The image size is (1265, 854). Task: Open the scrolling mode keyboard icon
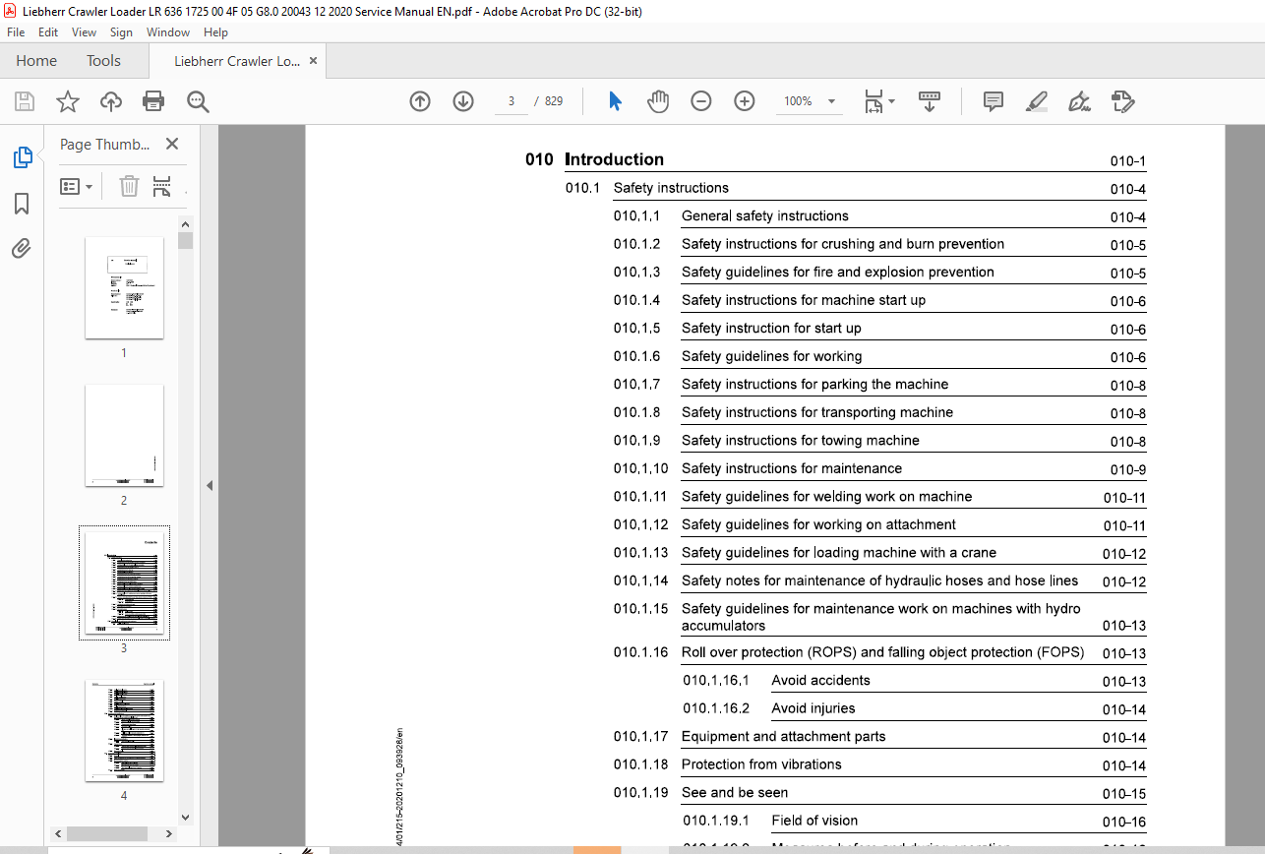[930, 101]
